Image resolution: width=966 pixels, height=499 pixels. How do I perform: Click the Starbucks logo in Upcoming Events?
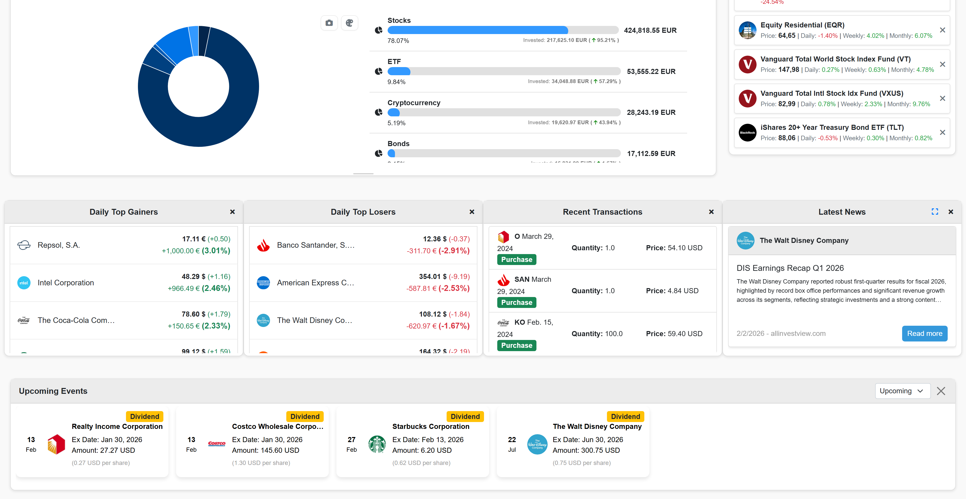377,444
